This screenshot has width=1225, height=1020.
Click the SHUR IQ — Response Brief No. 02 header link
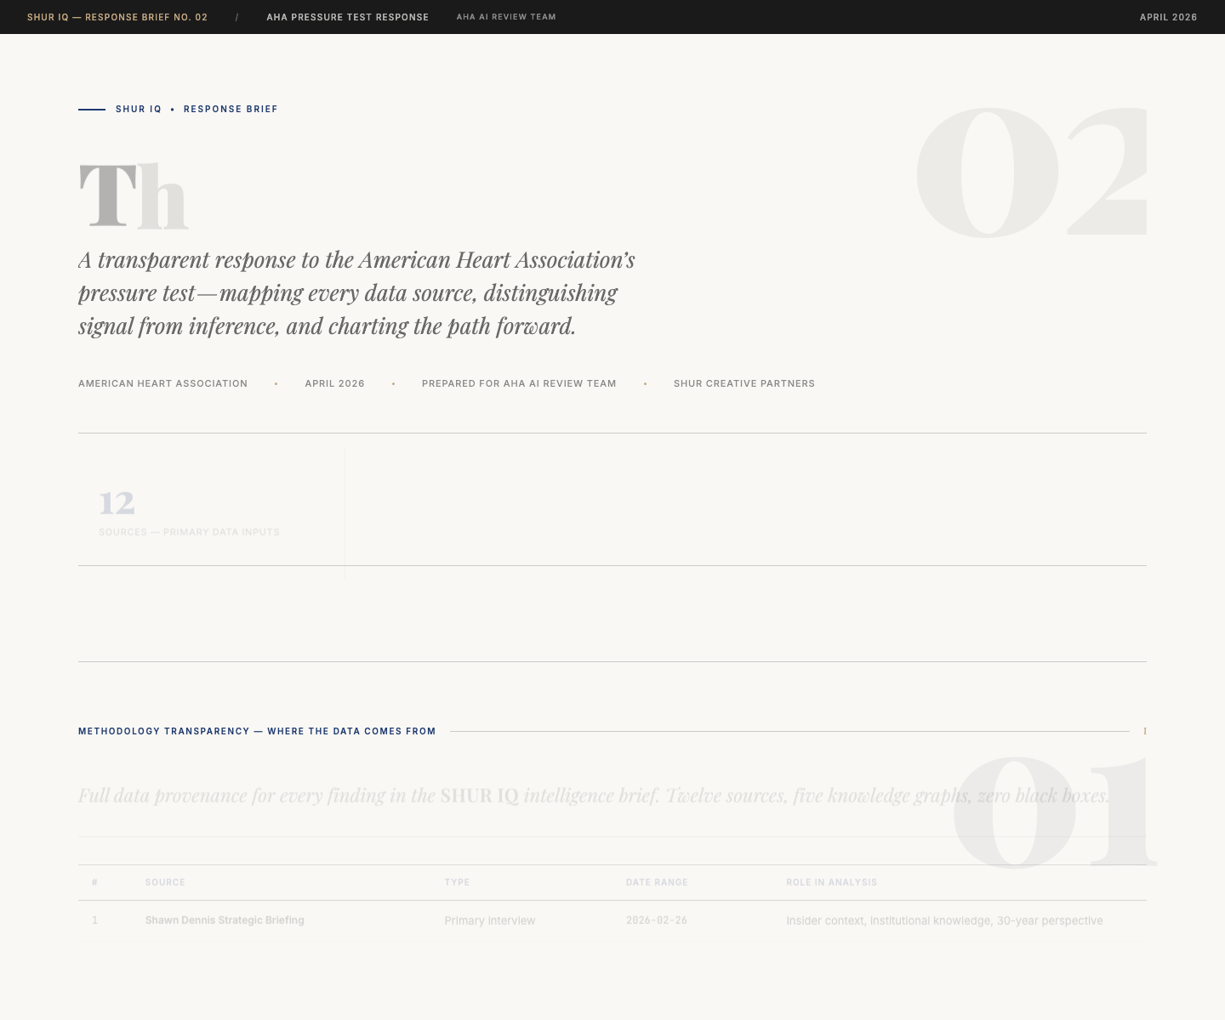[x=117, y=17]
